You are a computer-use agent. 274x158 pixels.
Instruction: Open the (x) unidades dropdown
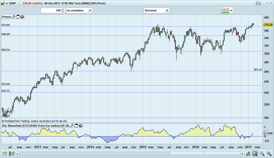pyautogui.click(x=90, y=10)
